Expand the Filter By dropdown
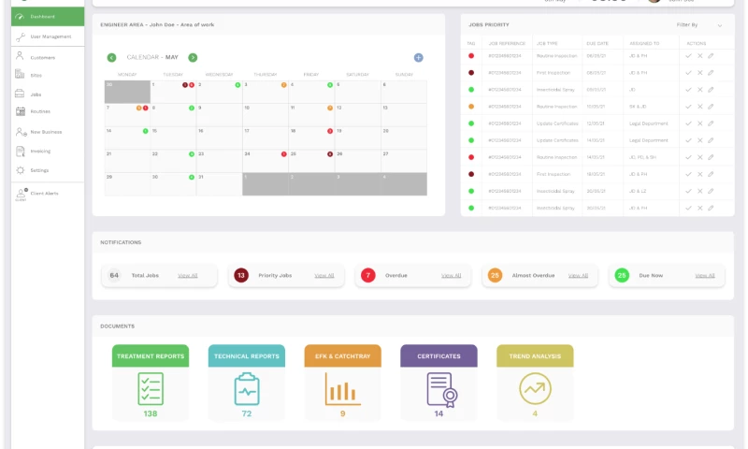Viewport: 748px width, 449px height. point(699,25)
